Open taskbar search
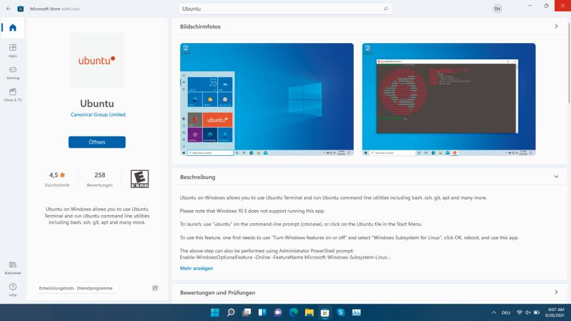 pos(231,312)
